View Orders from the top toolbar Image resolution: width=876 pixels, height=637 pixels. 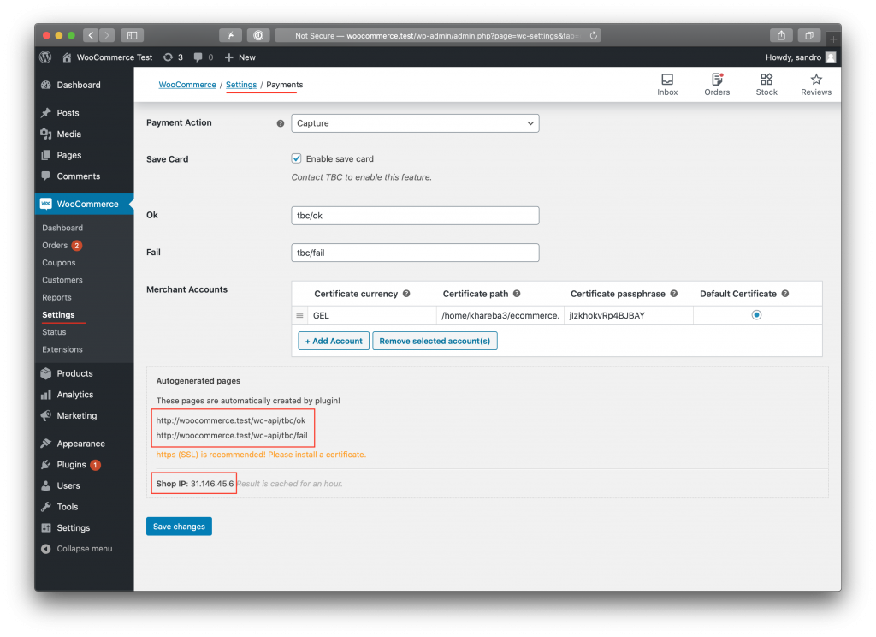tap(717, 82)
